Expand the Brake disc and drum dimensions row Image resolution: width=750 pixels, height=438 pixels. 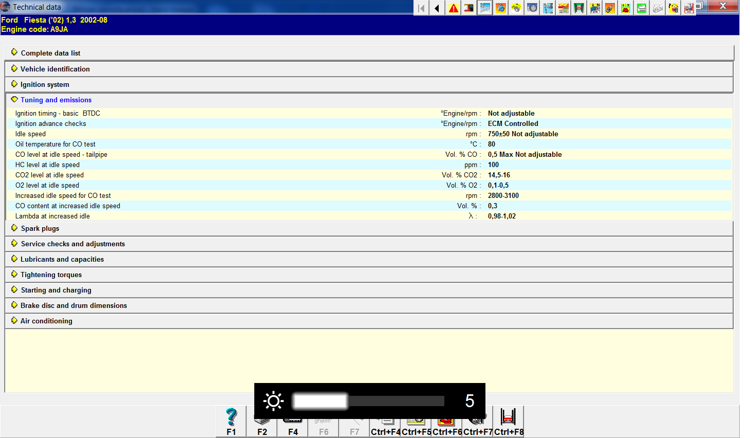73,305
